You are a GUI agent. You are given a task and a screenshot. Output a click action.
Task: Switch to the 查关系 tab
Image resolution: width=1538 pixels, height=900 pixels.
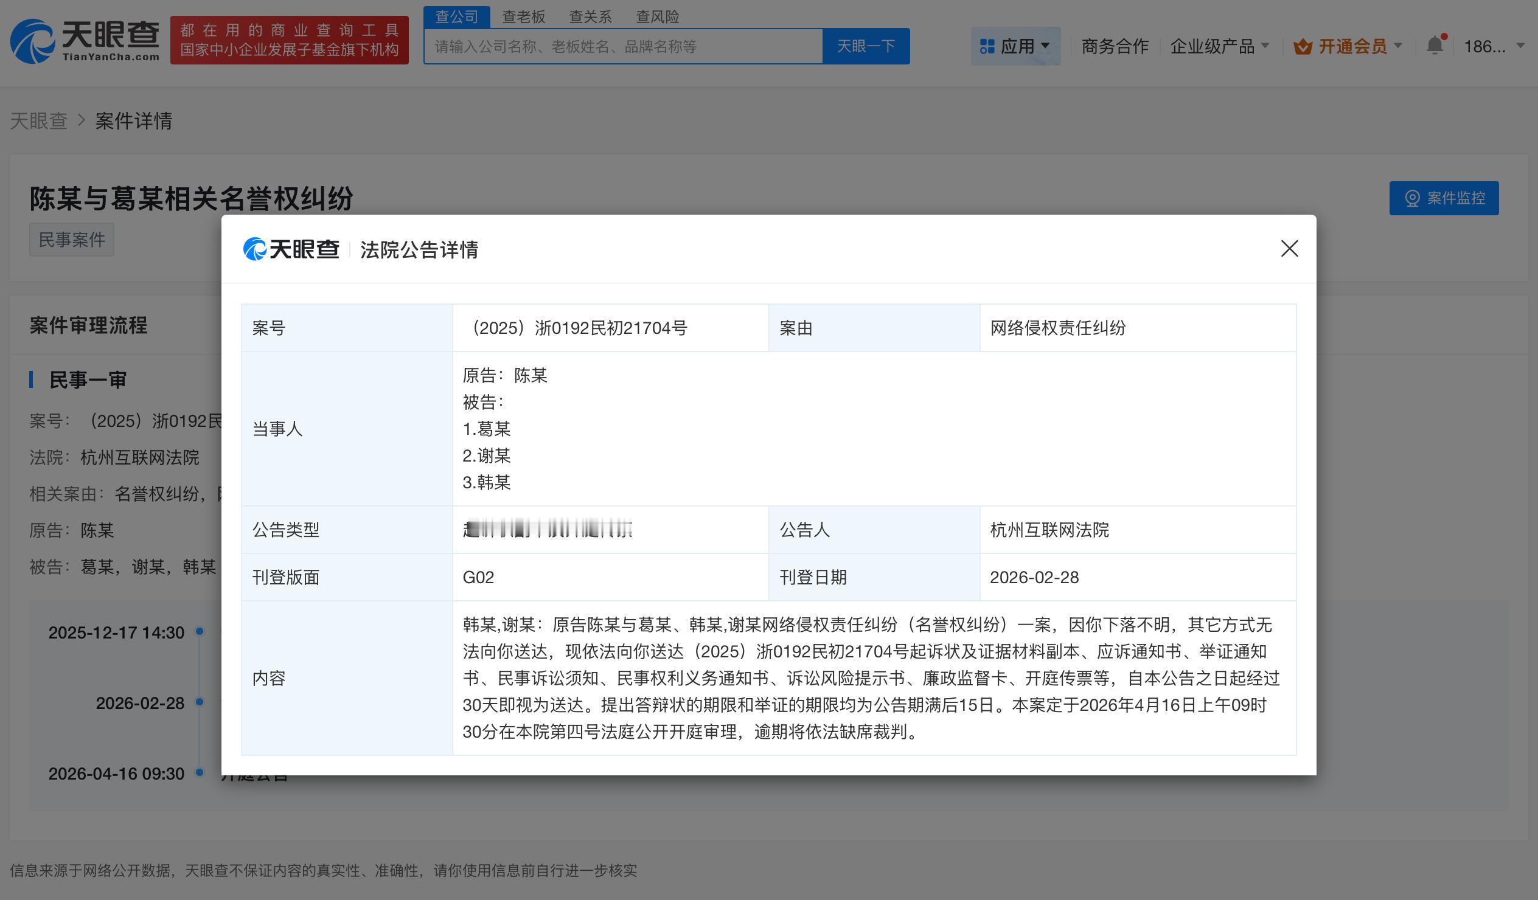pos(590,16)
